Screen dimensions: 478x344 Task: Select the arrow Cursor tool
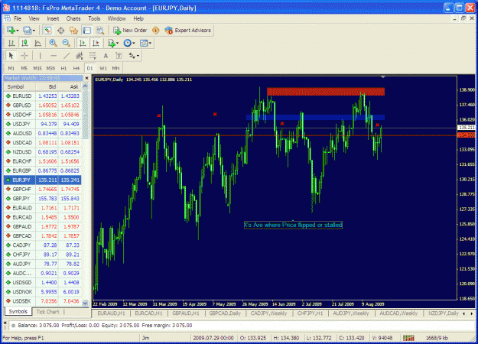(11, 56)
